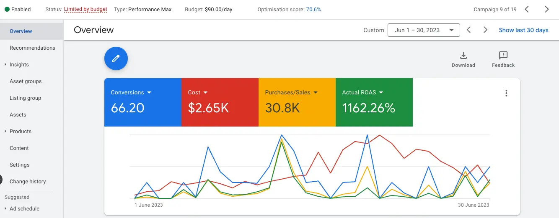This screenshot has width=559, height=218.
Task: Open the Jun 1 – 30, 2023 date dropdown
Action: [x=424, y=30]
